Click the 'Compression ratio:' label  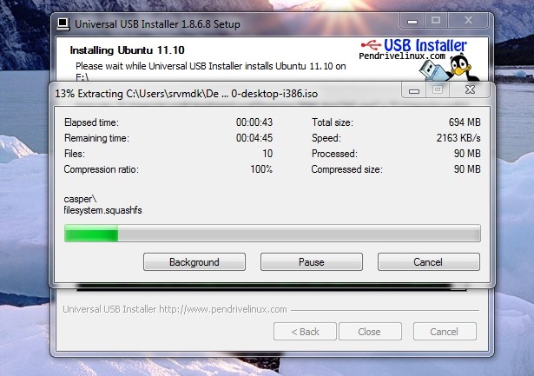(101, 169)
